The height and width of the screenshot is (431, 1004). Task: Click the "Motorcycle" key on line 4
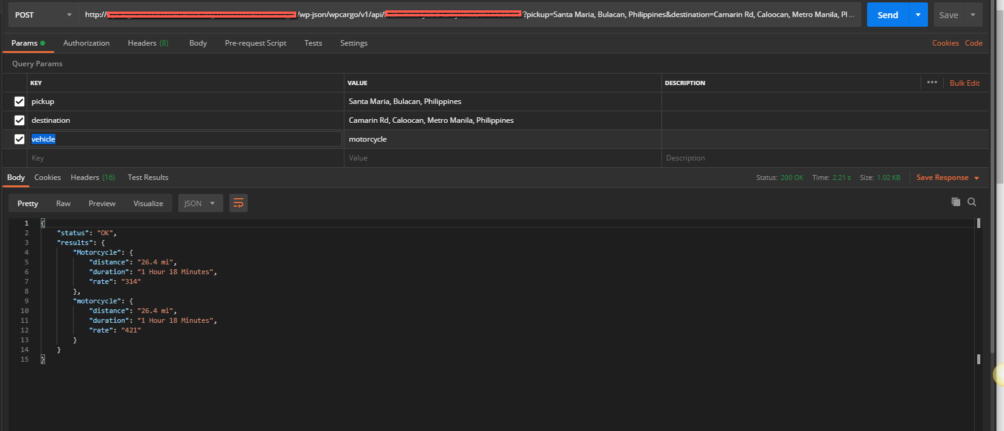pyautogui.click(x=97, y=252)
